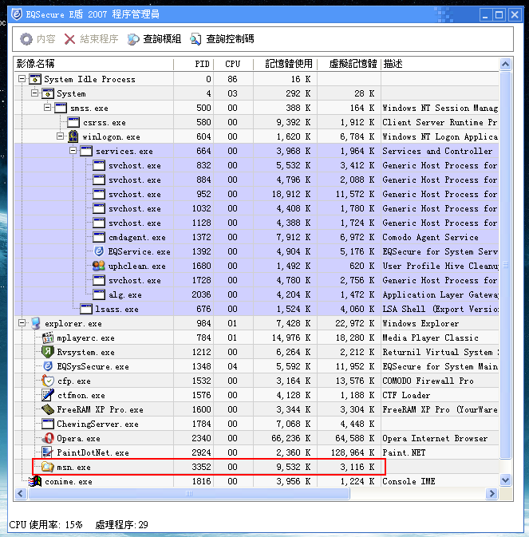This screenshot has height=537, width=529.
Task: Click the lsass.exe window icon
Action: click(x=86, y=309)
